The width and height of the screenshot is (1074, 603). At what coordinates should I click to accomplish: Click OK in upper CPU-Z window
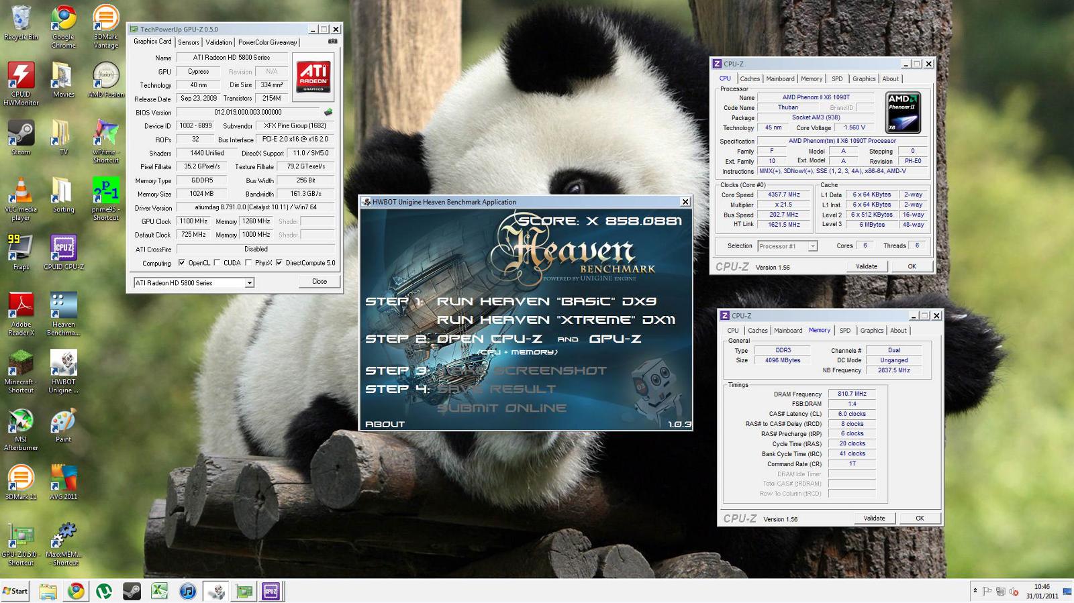[912, 266]
